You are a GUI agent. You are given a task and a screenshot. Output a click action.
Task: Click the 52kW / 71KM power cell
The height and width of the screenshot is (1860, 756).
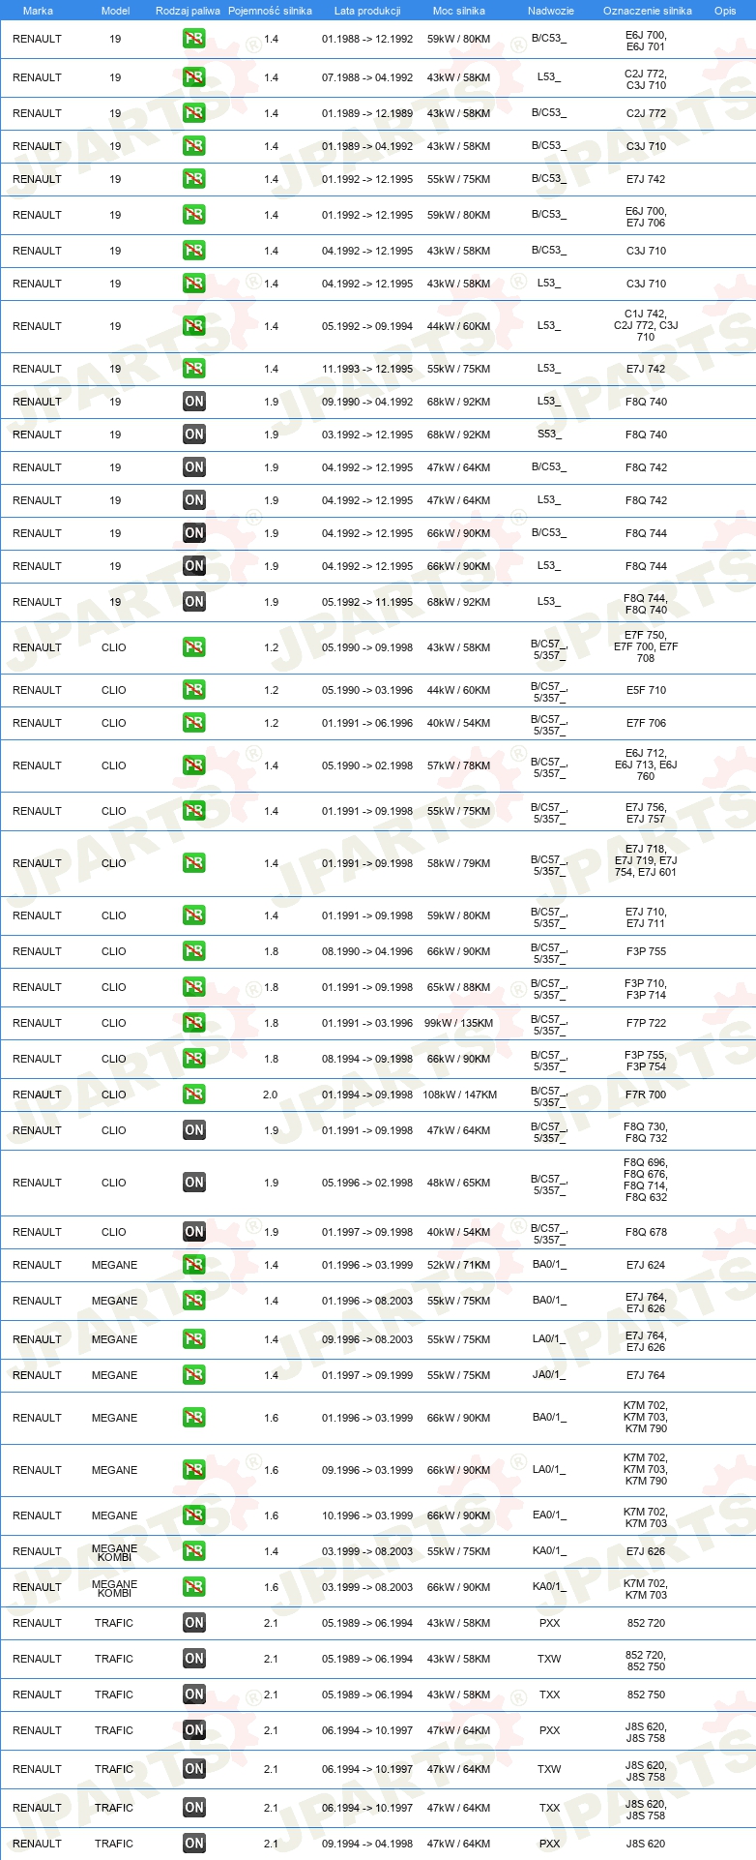point(459,1265)
